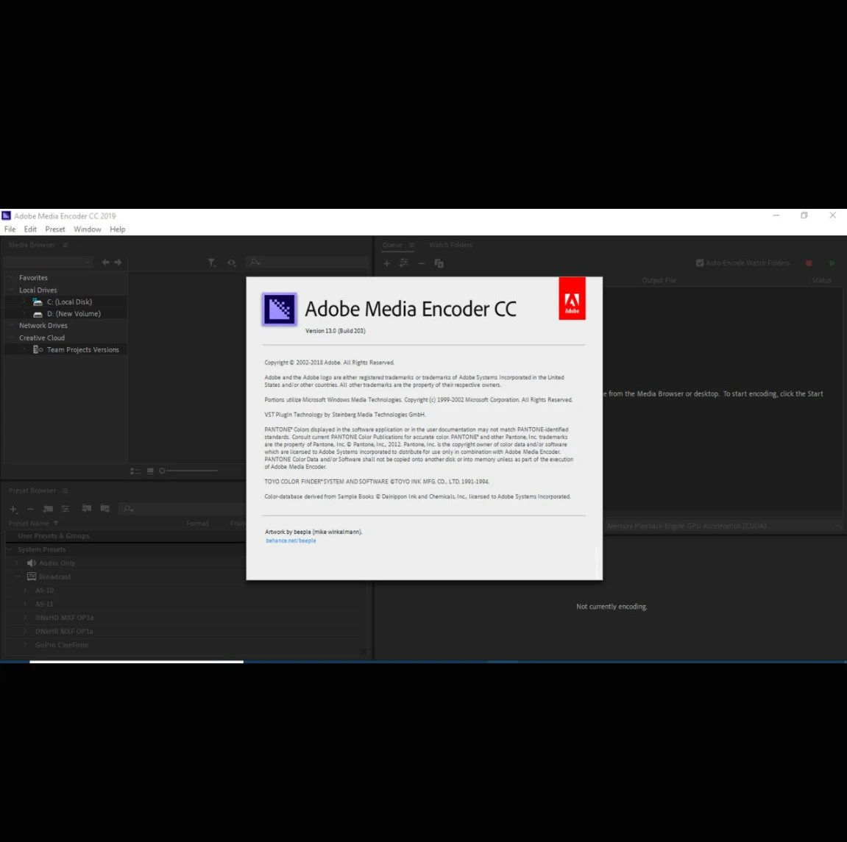Viewport: 847px width, 842px height.
Task: Expand the Audio Only preset group
Action: (x=17, y=563)
